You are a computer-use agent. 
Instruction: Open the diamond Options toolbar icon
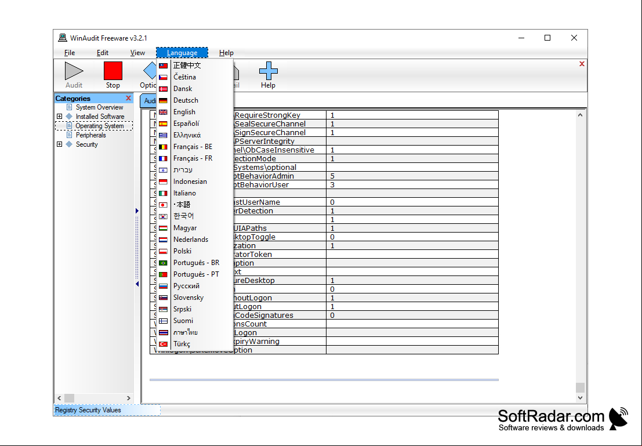pos(148,75)
